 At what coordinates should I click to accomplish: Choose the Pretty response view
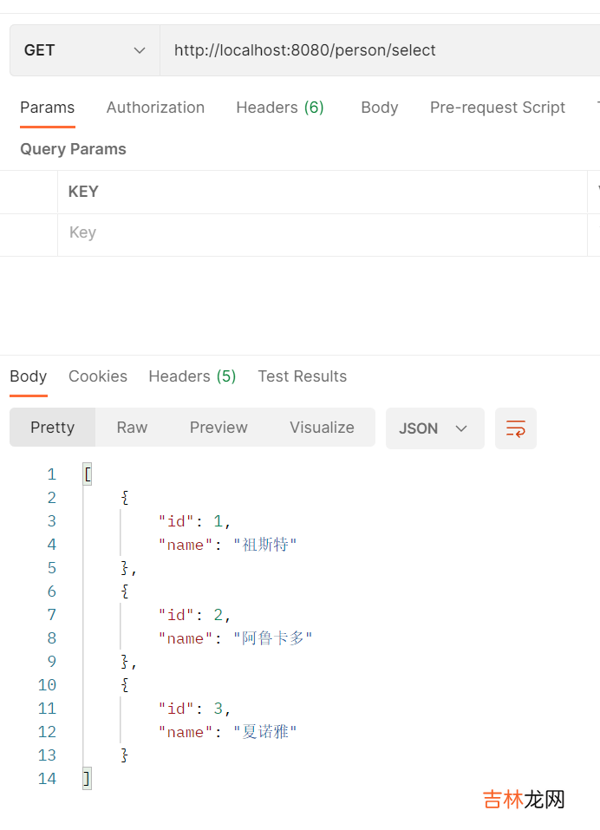point(52,428)
